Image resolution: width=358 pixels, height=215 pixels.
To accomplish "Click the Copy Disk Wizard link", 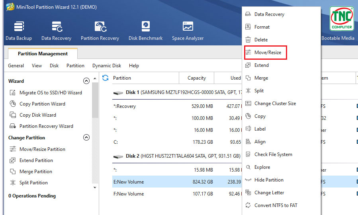I will point(38,115).
